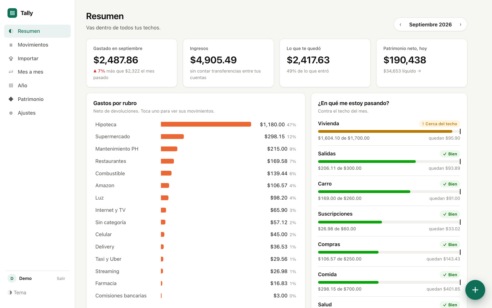The height and width of the screenshot is (308, 492).
Task: Select the Sin categoría row
Action: (x=196, y=222)
